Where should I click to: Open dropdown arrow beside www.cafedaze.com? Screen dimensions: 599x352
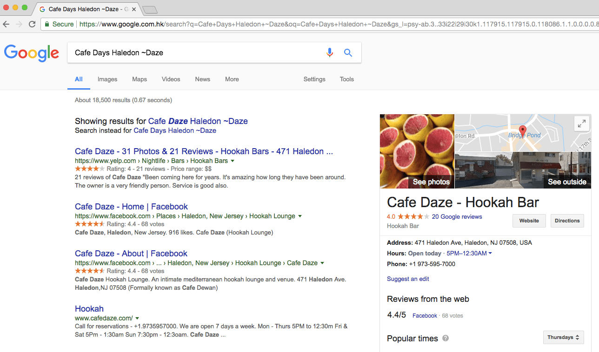pos(137,318)
